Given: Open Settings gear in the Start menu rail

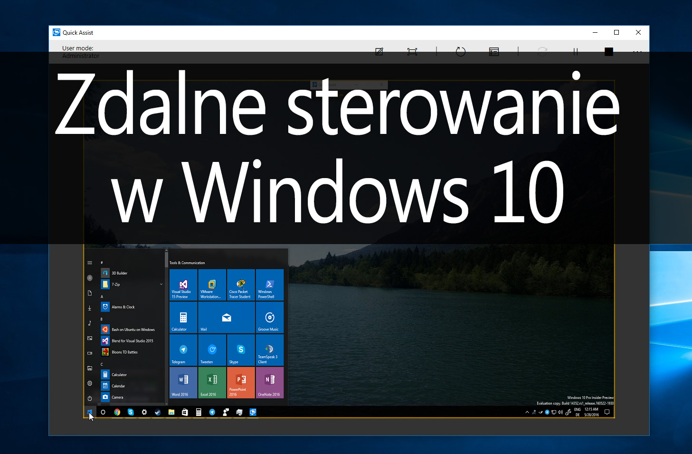Looking at the screenshot, I should (90, 383).
